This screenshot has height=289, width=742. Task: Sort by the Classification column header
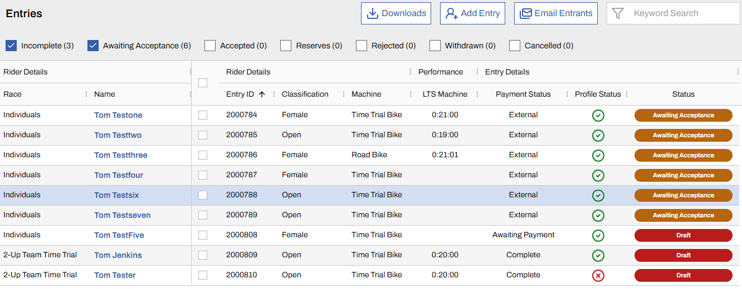[305, 94]
